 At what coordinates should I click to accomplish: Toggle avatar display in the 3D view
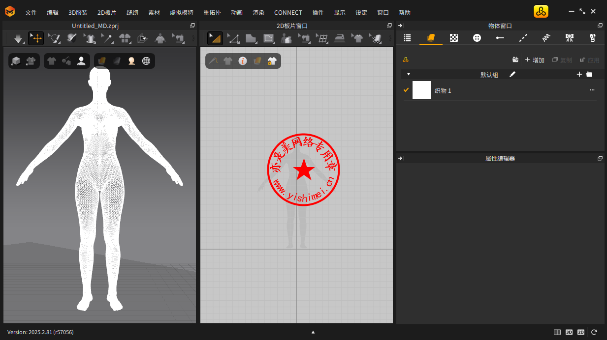[81, 61]
